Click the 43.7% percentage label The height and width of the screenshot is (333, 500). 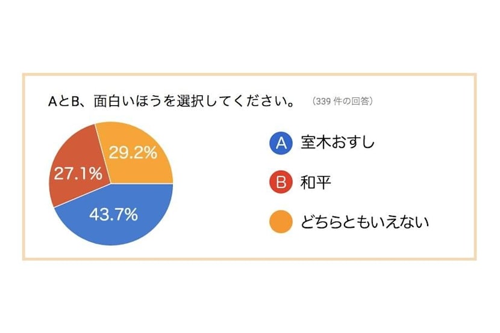click(x=113, y=215)
